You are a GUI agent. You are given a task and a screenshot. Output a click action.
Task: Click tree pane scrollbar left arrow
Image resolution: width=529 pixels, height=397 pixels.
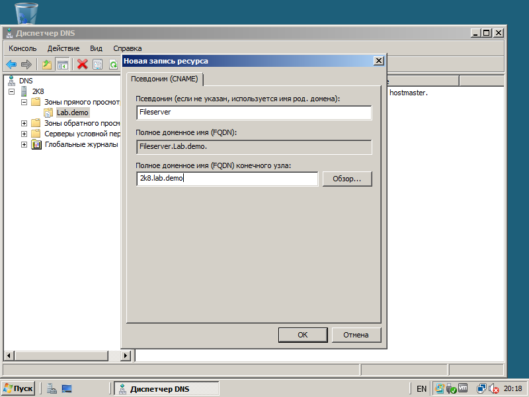(x=9, y=355)
